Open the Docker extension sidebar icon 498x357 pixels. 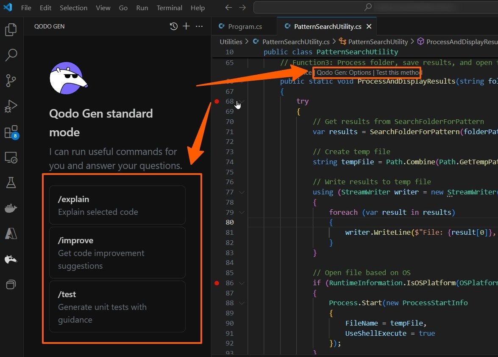point(11,208)
